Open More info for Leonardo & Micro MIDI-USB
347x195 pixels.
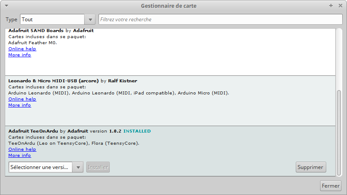(x=20, y=105)
